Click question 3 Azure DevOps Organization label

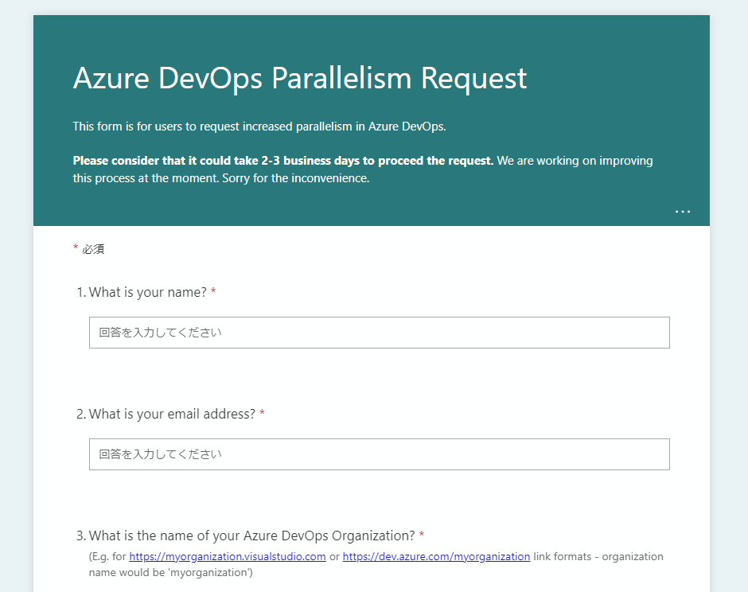(252, 536)
